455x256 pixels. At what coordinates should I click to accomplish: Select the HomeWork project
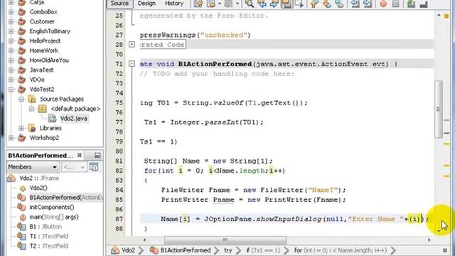[44, 50]
